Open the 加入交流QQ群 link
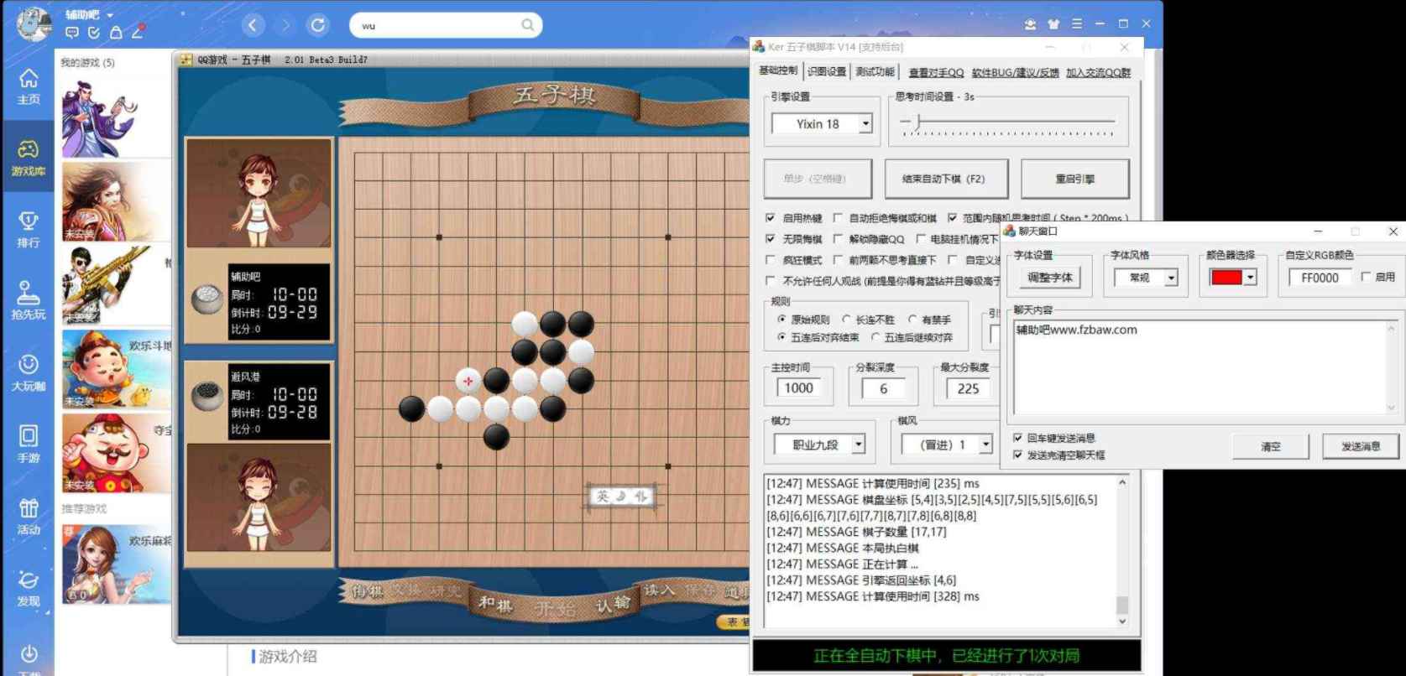This screenshot has height=676, width=1406. [x=1098, y=73]
